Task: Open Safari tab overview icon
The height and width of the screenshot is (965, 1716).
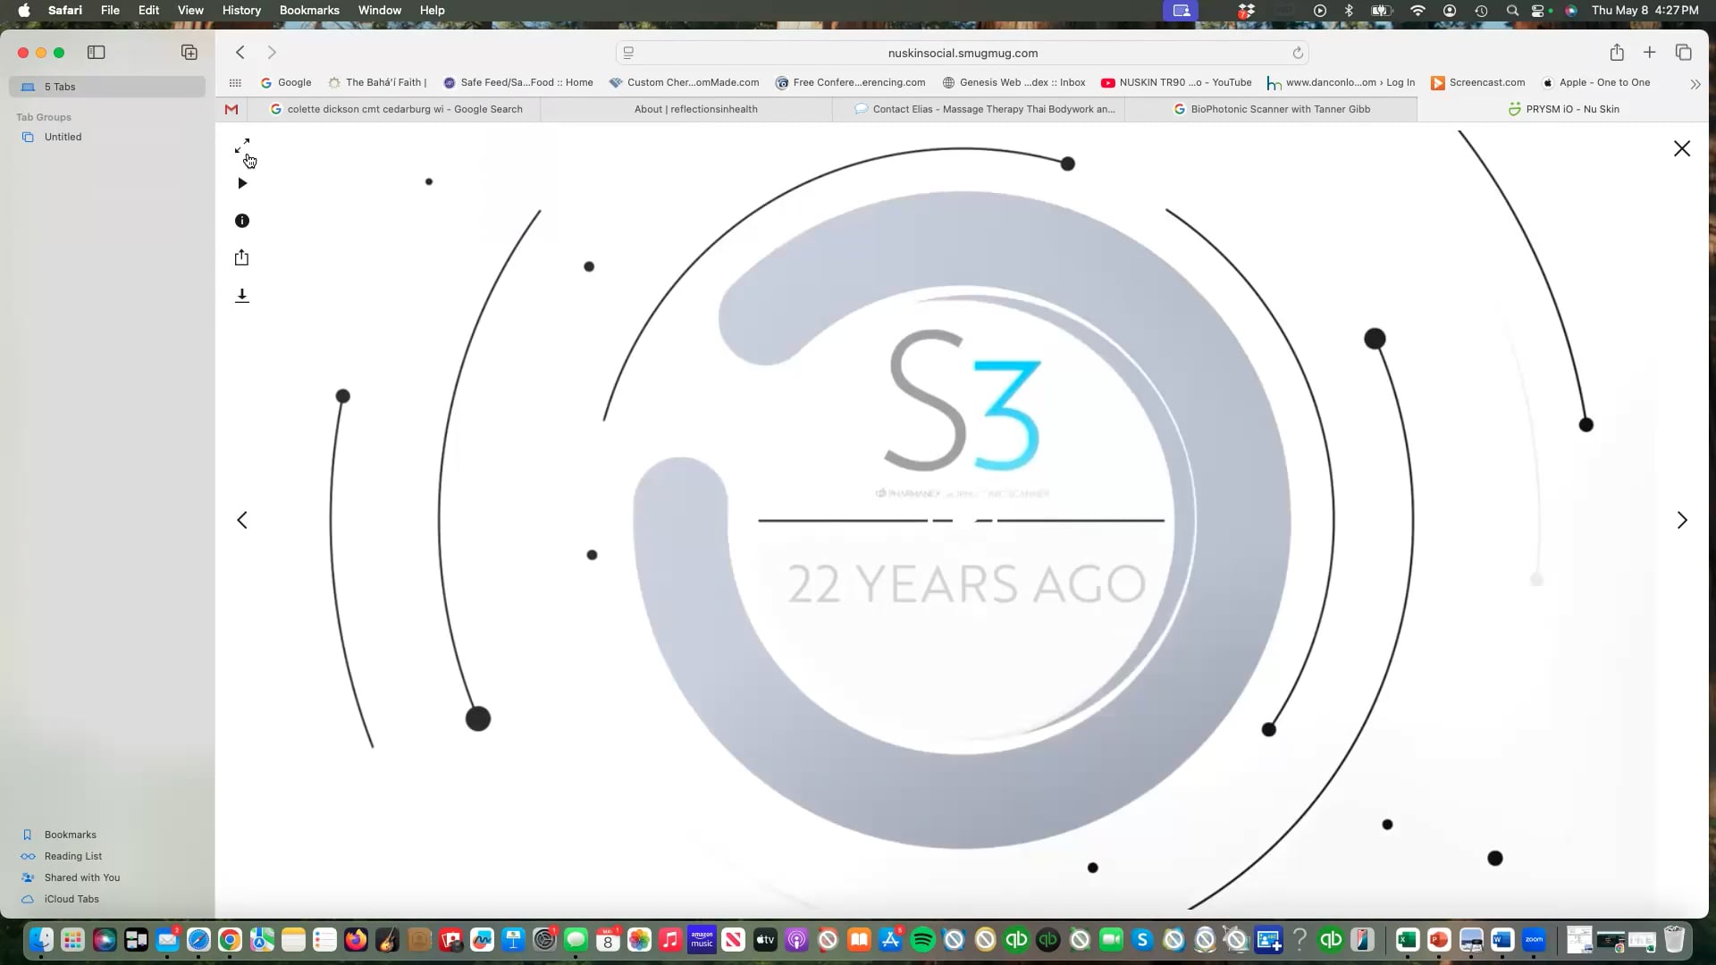Action: tap(1683, 53)
